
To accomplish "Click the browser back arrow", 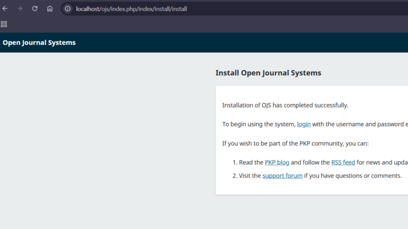I will click(x=6, y=9).
